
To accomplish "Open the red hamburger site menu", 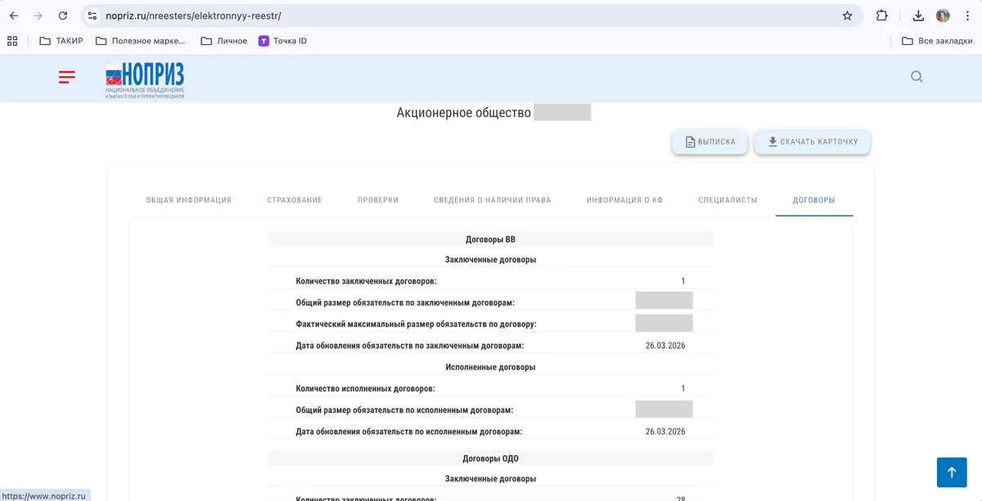I will 67,77.
